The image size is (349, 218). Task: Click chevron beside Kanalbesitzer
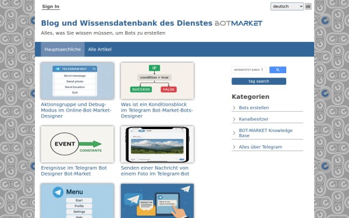click(x=234, y=119)
